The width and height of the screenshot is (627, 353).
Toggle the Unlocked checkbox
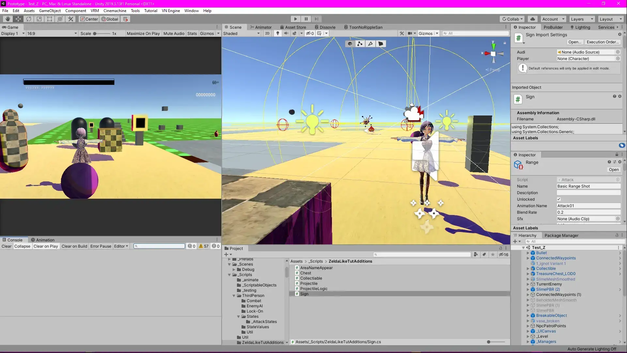click(x=559, y=199)
